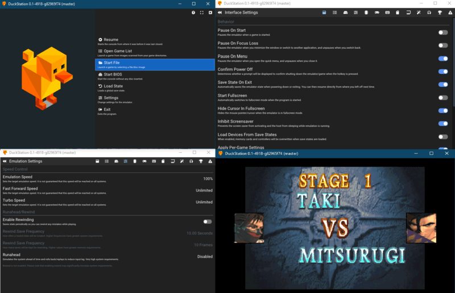
Task: Disable Pause On Menu toggle
Action: [443, 58]
